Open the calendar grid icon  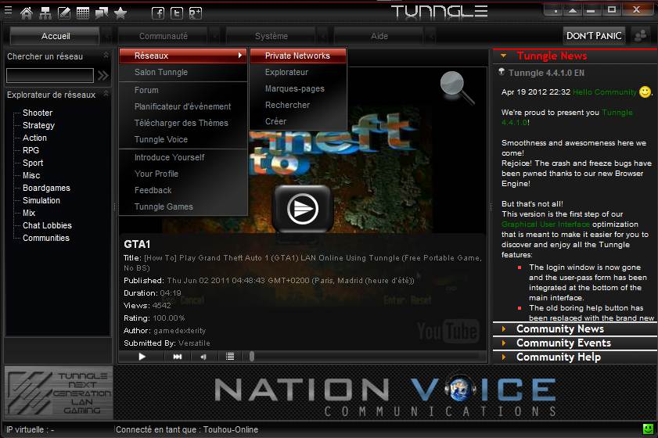point(83,13)
